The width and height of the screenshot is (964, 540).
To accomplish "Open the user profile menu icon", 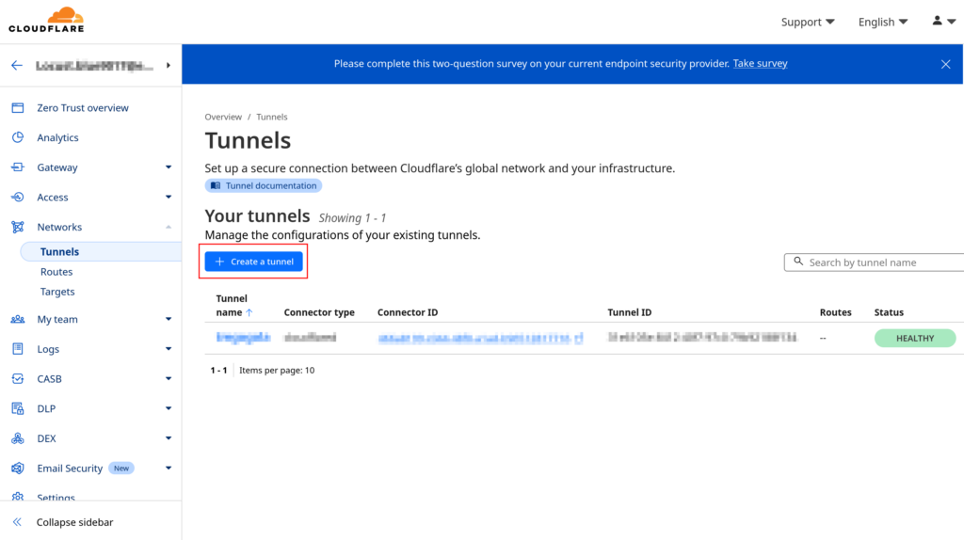I will pos(943,21).
